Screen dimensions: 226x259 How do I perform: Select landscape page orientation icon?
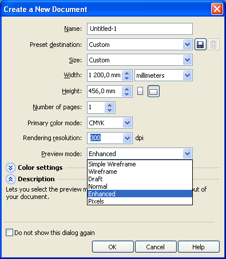pyautogui.click(x=153, y=91)
